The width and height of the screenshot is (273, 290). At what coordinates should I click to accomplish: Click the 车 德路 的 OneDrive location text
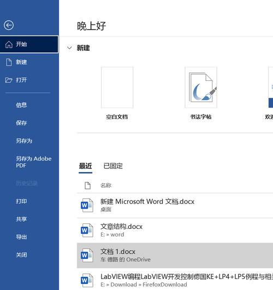point(126,259)
